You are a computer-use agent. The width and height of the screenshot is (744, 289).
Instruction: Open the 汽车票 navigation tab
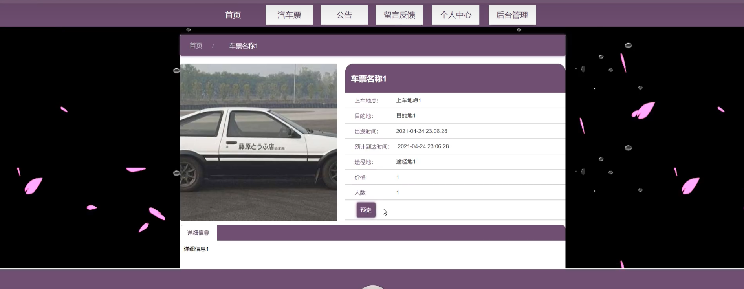pos(290,15)
